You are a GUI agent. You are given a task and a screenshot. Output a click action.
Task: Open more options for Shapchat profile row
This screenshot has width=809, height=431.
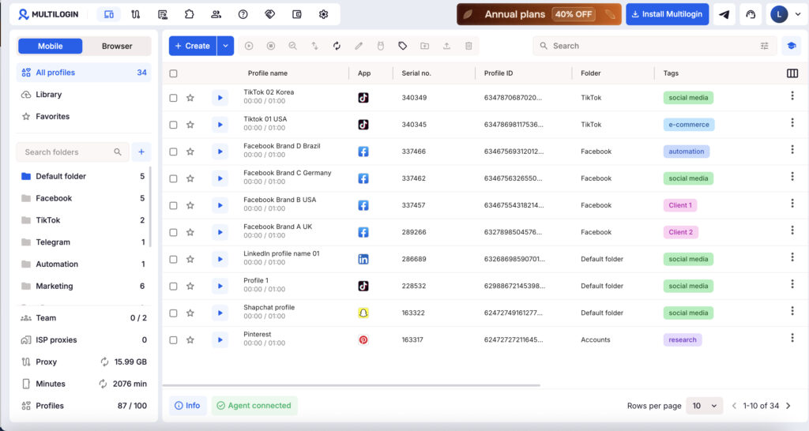(x=792, y=311)
